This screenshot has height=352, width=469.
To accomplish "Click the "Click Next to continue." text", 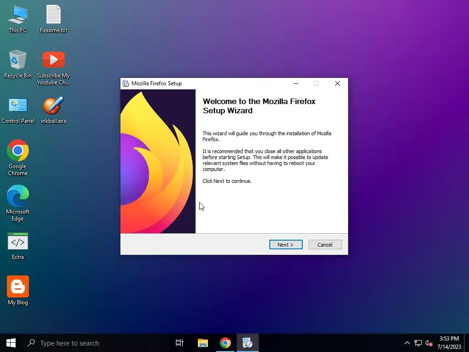I will (227, 181).
